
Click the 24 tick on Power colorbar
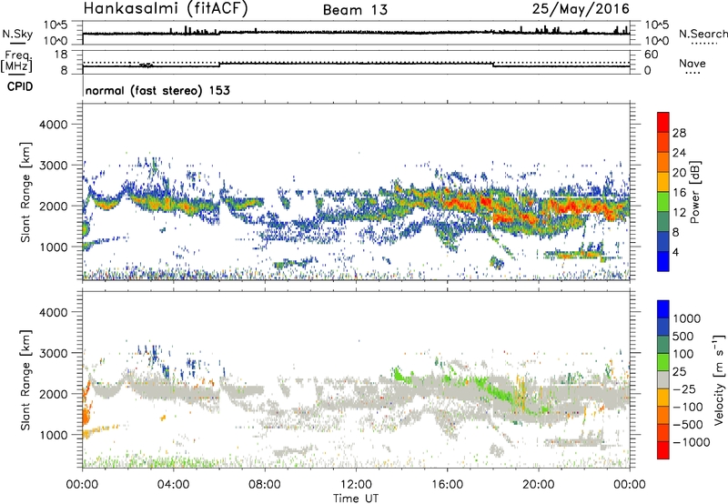click(679, 153)
